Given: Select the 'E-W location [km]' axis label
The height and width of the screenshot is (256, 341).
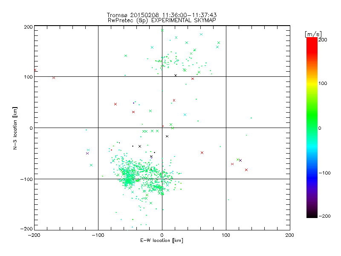Looking at the screenshot, I should (162, 240).
